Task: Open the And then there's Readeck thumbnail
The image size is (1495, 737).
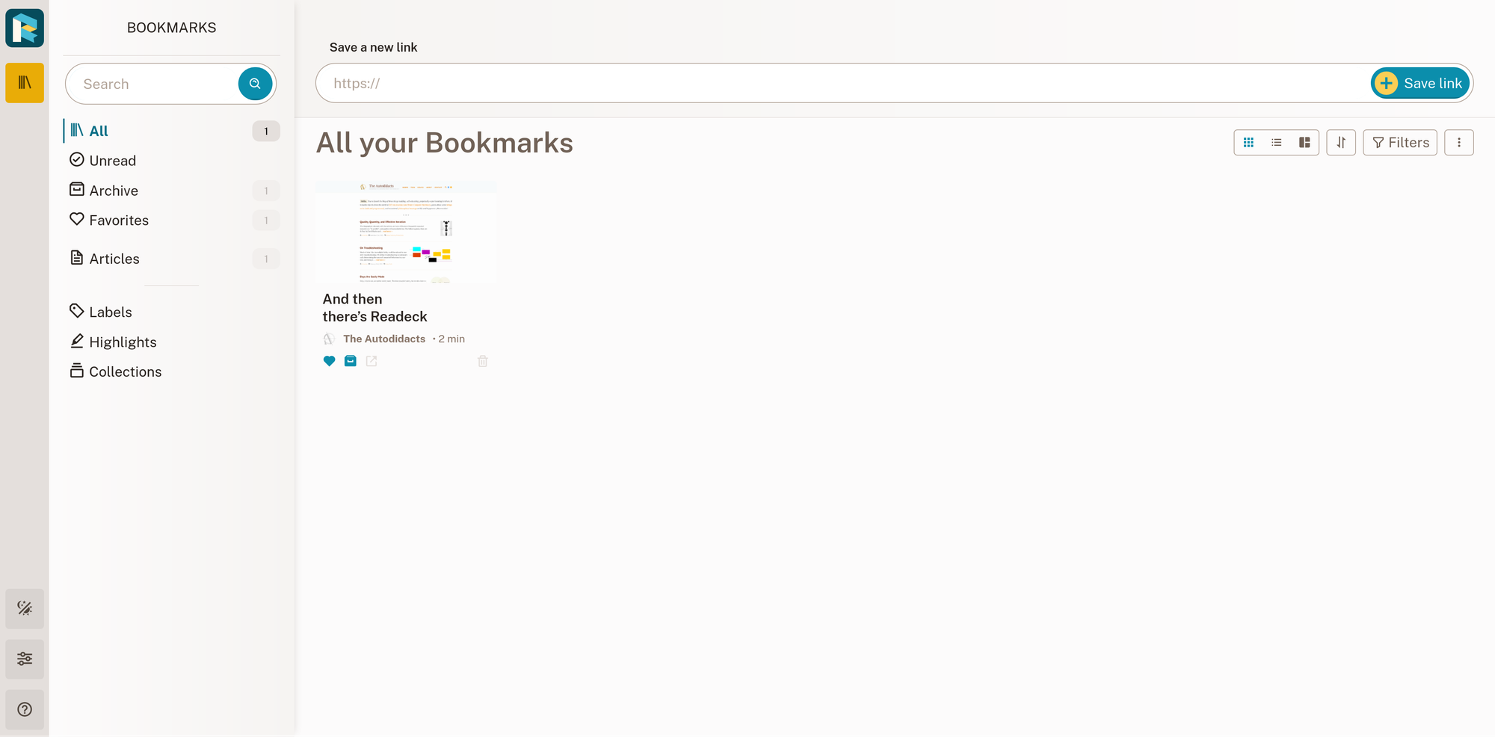Action: click(404, 233)
